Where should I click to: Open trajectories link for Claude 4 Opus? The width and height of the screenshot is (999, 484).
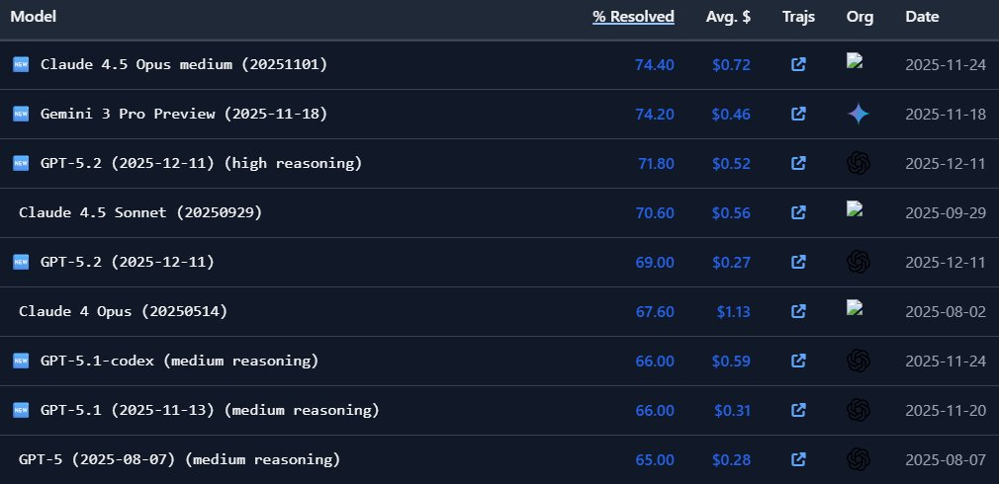coord(799,312)
